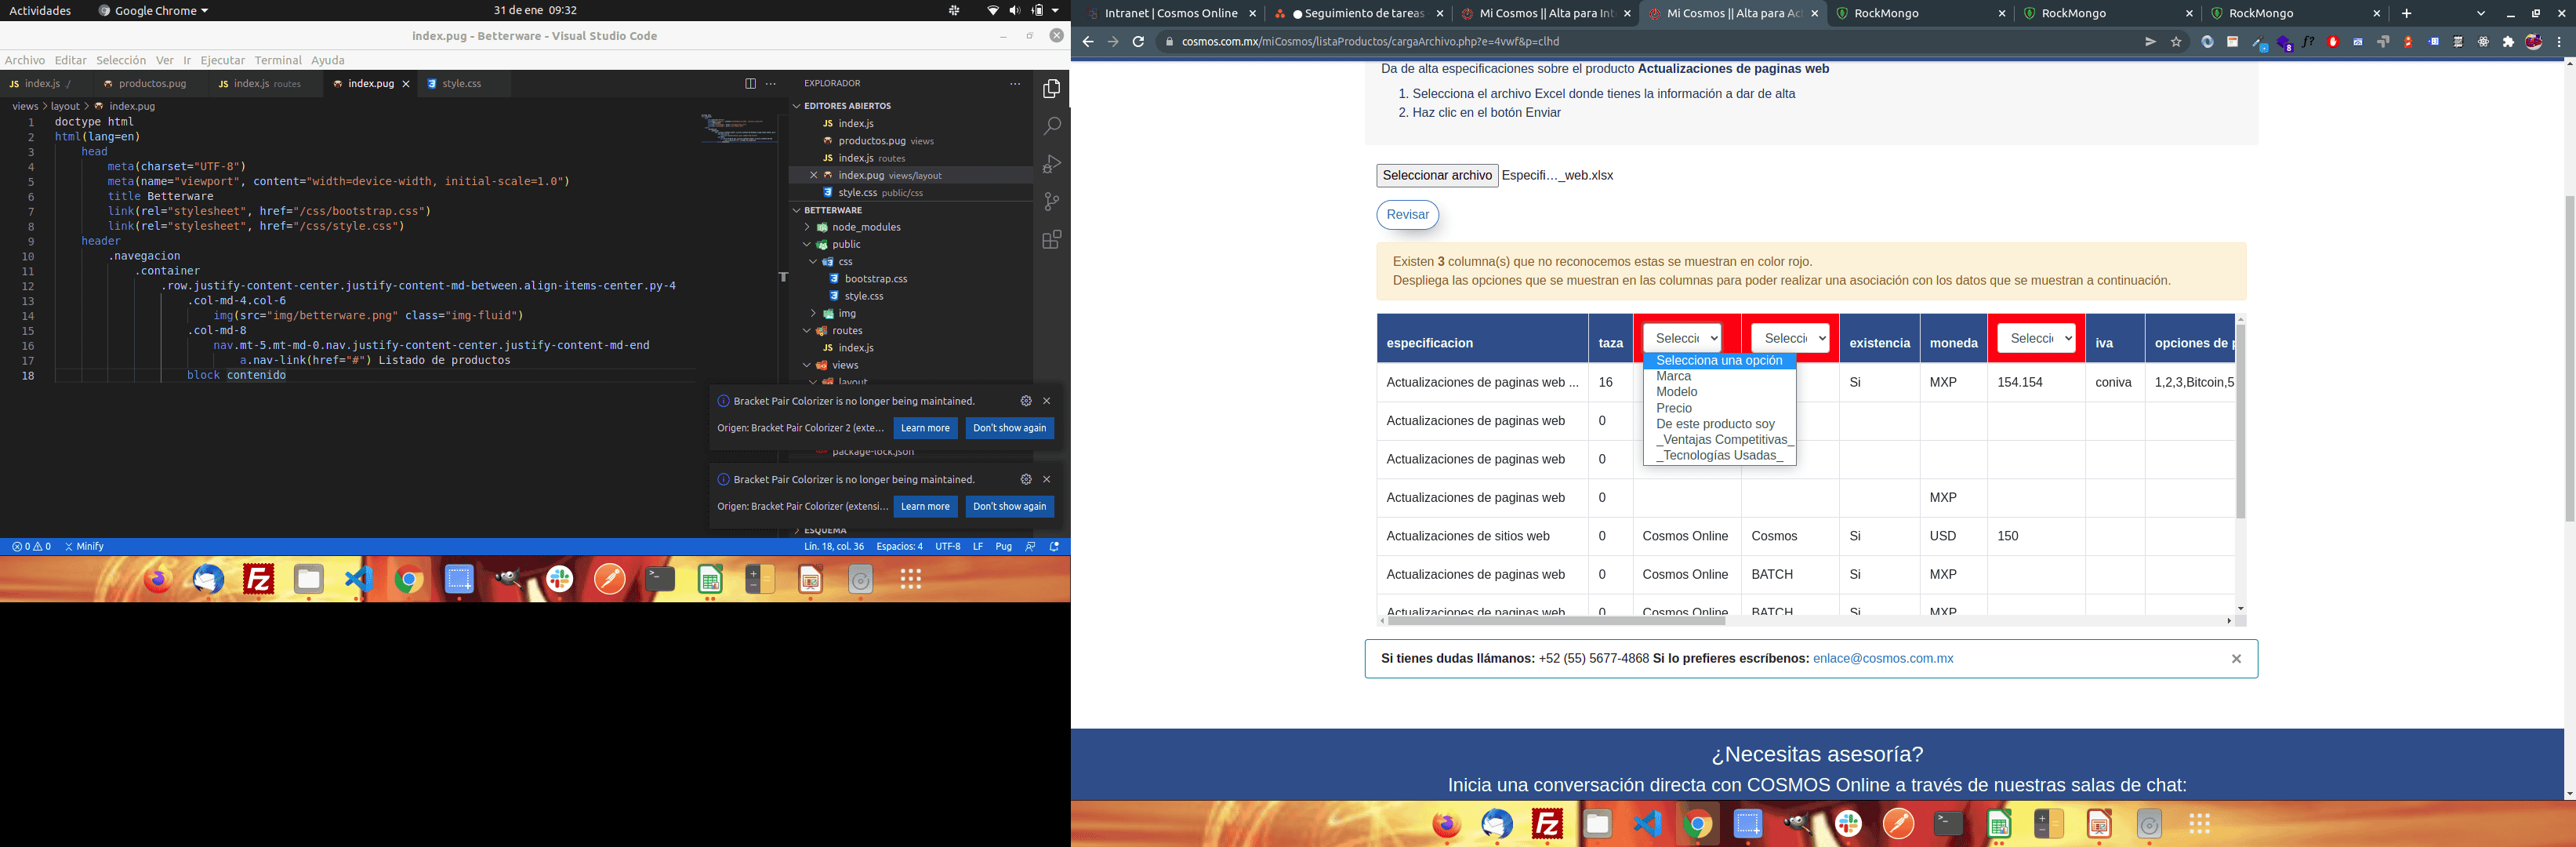Click first notification's Learn more button
This screenshot has height=847, width=2576.
click(x=925, y=428)
